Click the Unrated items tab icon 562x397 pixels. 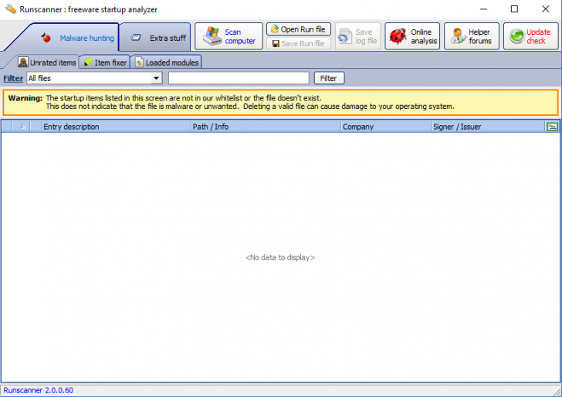click(23, 62)
